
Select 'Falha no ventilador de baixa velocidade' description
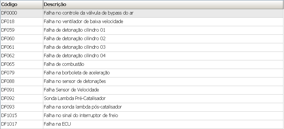(x=83, y=22)
